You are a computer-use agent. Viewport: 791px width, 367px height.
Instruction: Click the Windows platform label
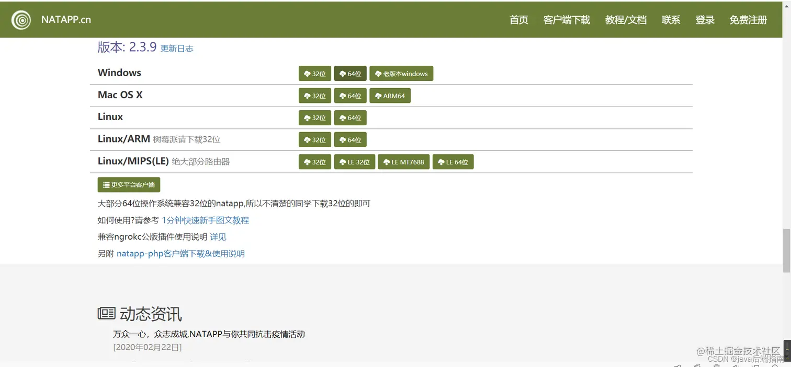click(x=119, y=73)
